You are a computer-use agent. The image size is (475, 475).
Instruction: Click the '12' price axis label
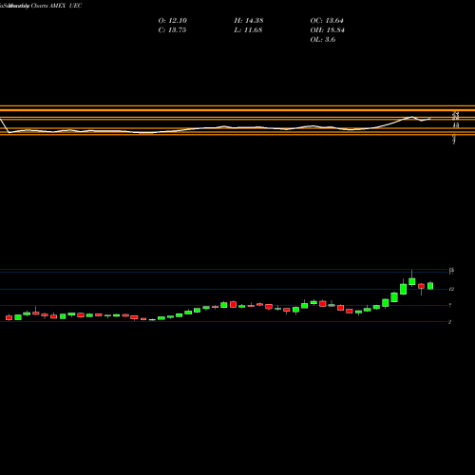(x=451, y=289)
